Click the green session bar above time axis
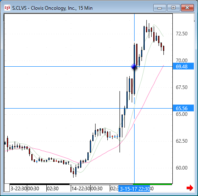Image resolution: width=198 pixels, height=196 pixels. (152, 184)
